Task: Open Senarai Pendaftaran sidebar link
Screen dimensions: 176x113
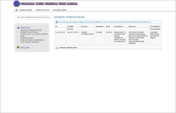Action: tap(31, 30)
